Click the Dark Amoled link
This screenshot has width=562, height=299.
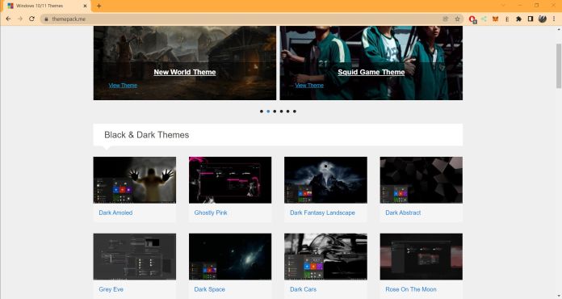coord(115,213)
